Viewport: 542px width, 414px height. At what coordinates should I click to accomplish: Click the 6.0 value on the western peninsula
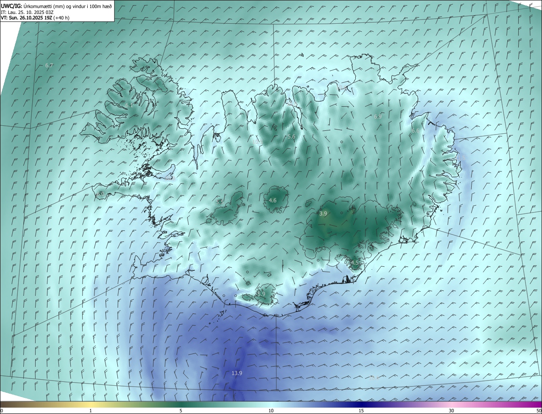100,194
